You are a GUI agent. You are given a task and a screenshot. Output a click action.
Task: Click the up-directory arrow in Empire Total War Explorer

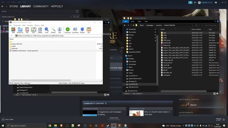pos(133,25)
